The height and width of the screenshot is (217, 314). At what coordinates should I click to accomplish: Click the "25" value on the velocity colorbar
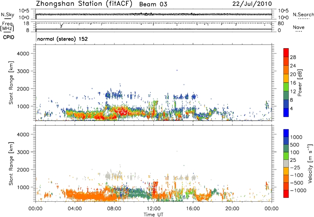(x=293, y=160)
